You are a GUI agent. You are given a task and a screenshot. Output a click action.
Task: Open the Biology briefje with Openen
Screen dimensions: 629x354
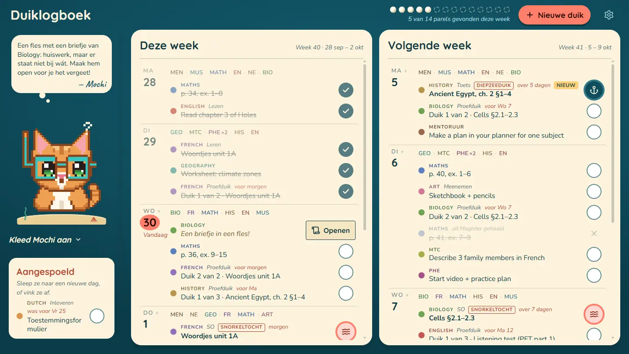(x=331, y=230)
